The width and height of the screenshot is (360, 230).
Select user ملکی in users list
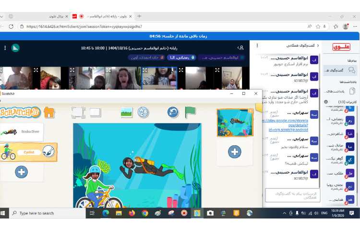[x=340, y=173]
